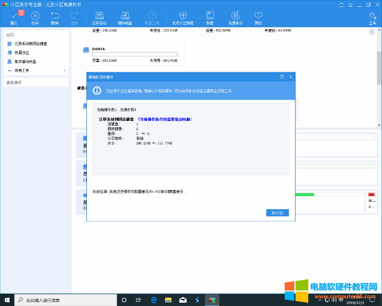Expand 所有工具 with the chevron arrow
Screen dimensions: 382x306
pos(64,71)
